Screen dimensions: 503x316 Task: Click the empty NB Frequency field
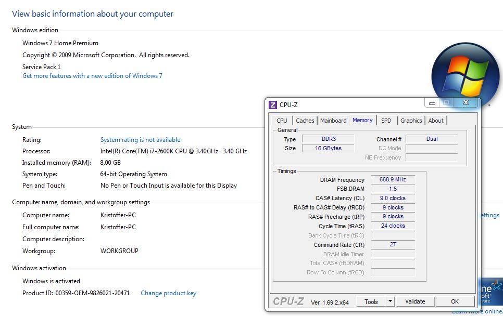point(432,157)
